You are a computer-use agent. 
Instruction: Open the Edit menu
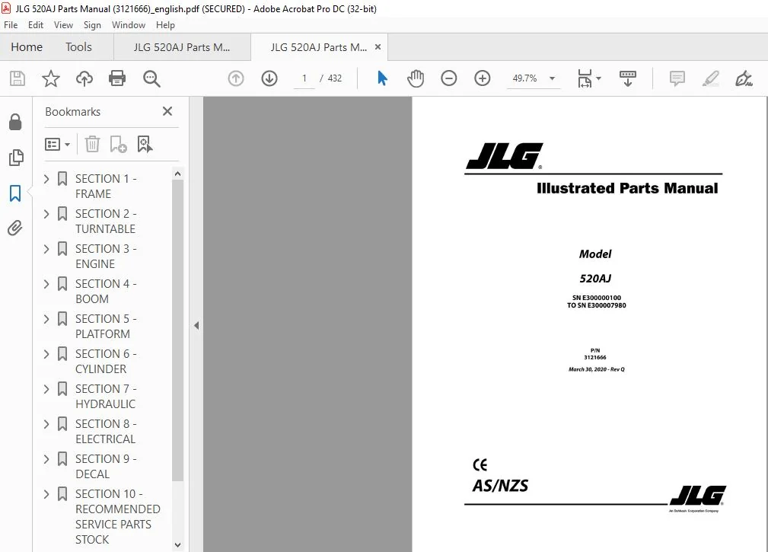coord(35,25)
